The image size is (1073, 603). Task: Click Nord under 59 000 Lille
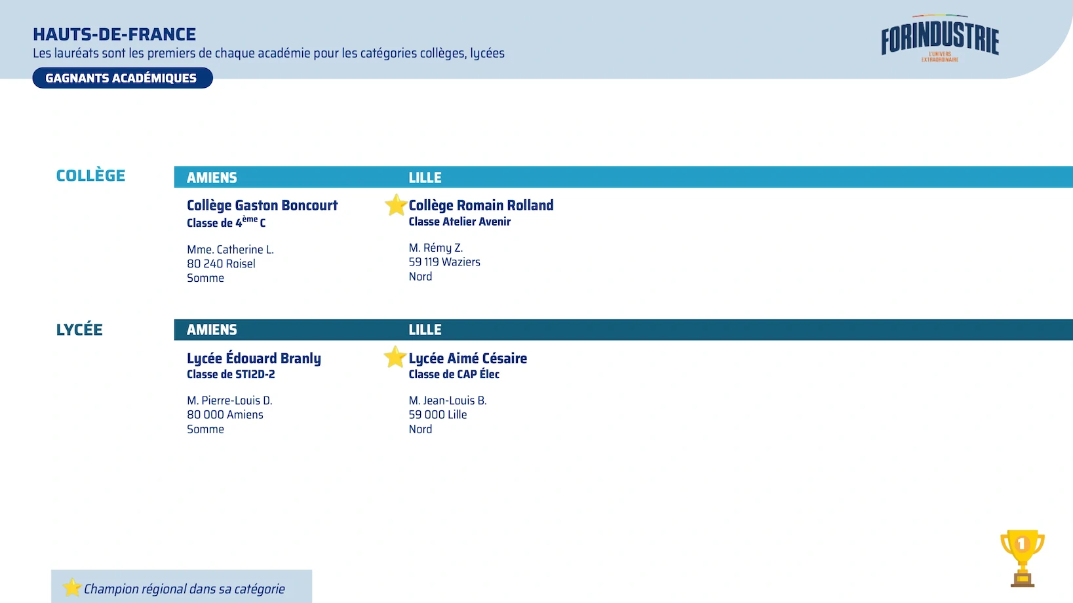[x=420, y=429]
